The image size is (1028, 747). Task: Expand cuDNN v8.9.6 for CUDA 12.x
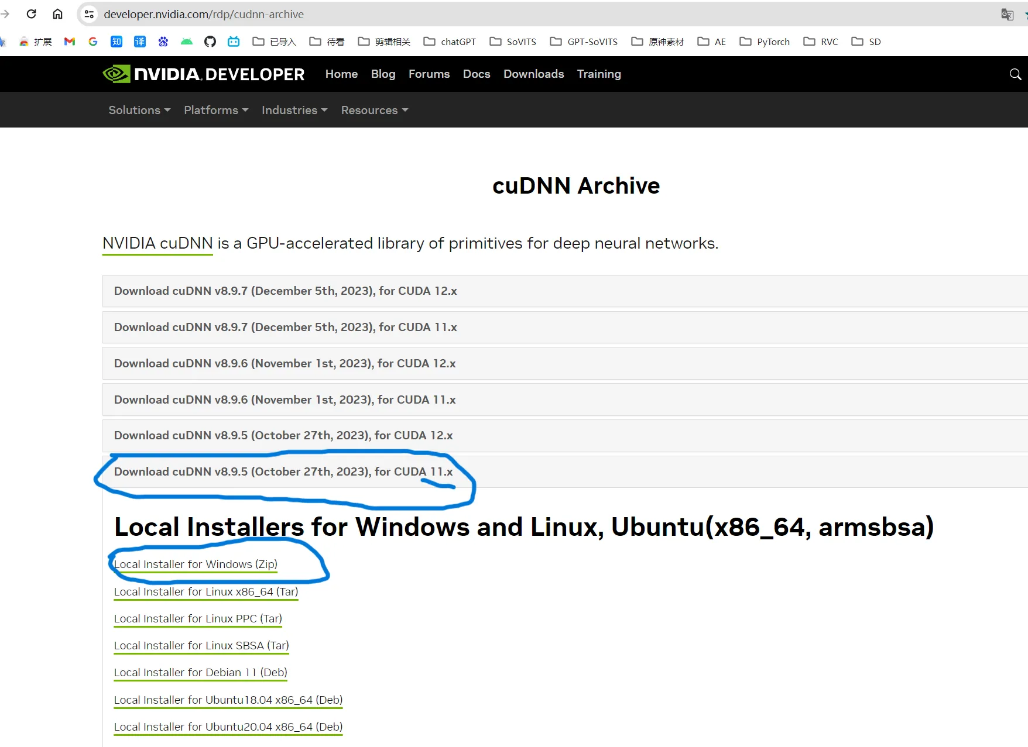pyautogui.click(x=565, y=363)
